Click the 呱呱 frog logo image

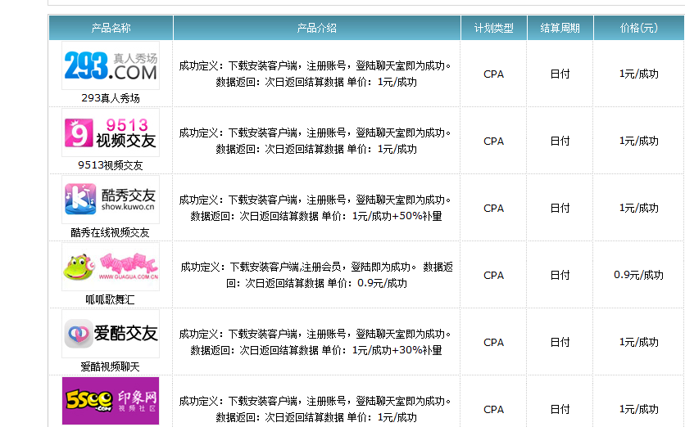(x=111, y=267)
